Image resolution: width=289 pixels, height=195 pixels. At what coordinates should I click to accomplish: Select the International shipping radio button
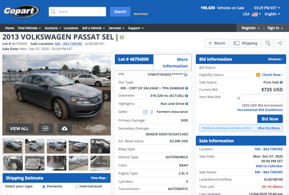76,187
